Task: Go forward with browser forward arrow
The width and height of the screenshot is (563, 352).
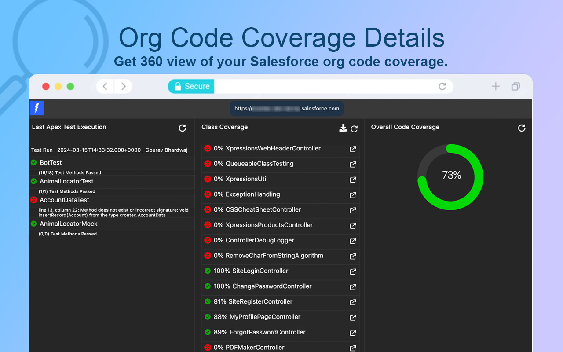Action: click(x=124, y=86)
